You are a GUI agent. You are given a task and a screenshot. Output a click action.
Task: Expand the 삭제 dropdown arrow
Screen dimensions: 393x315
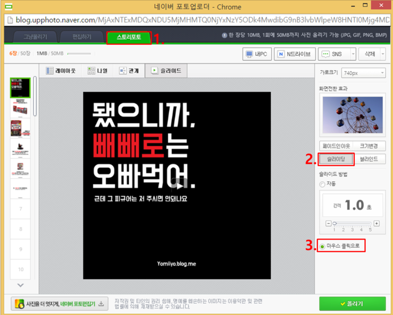click(383, 54)
